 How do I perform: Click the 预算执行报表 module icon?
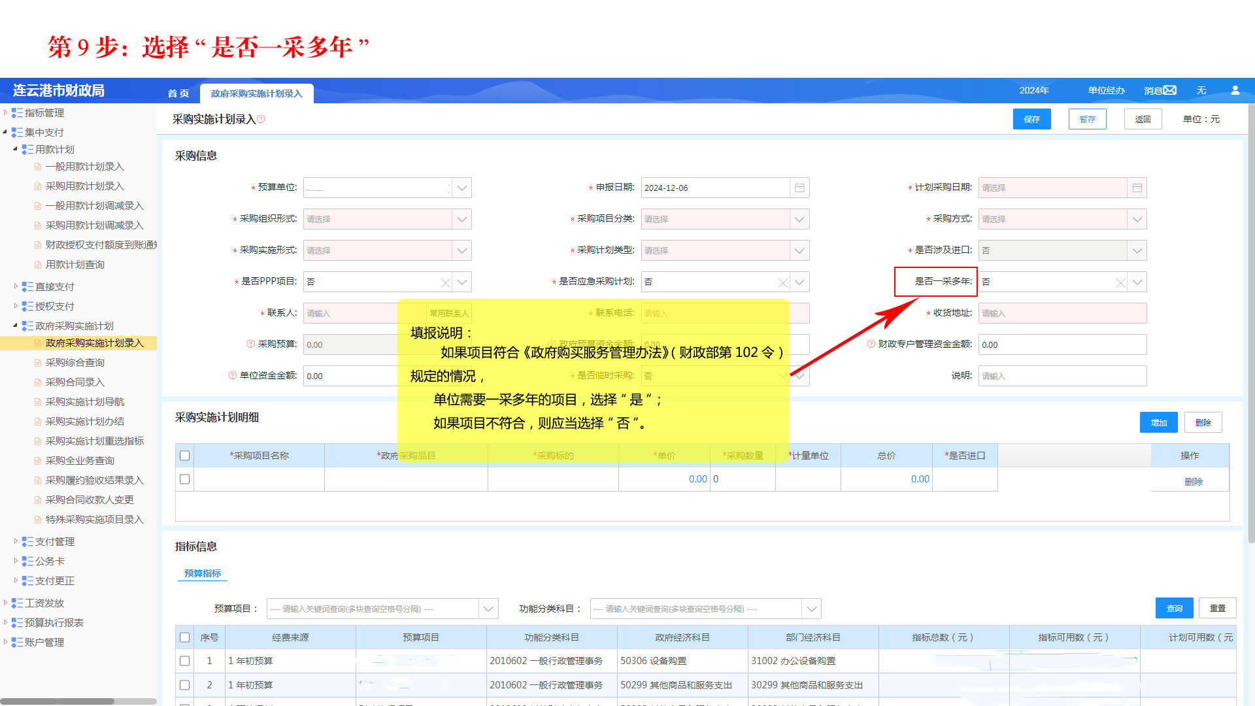click(x=17, y=623)
